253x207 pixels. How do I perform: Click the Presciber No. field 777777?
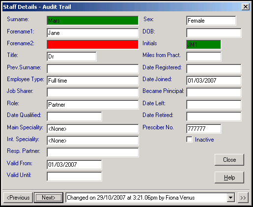pos(203,129)
